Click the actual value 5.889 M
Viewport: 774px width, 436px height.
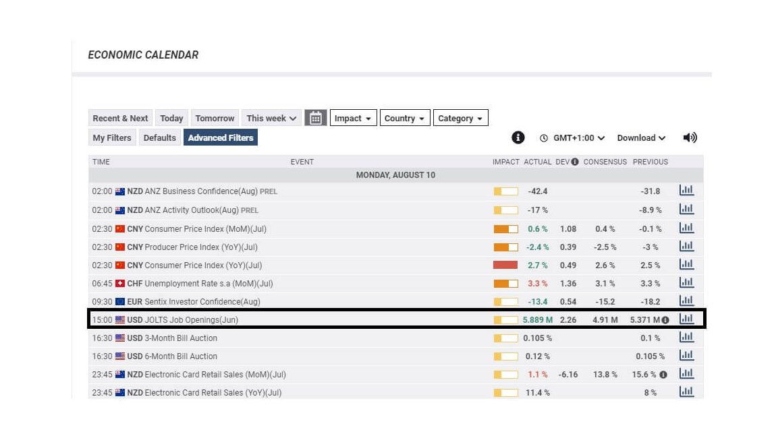click(538, 320)
